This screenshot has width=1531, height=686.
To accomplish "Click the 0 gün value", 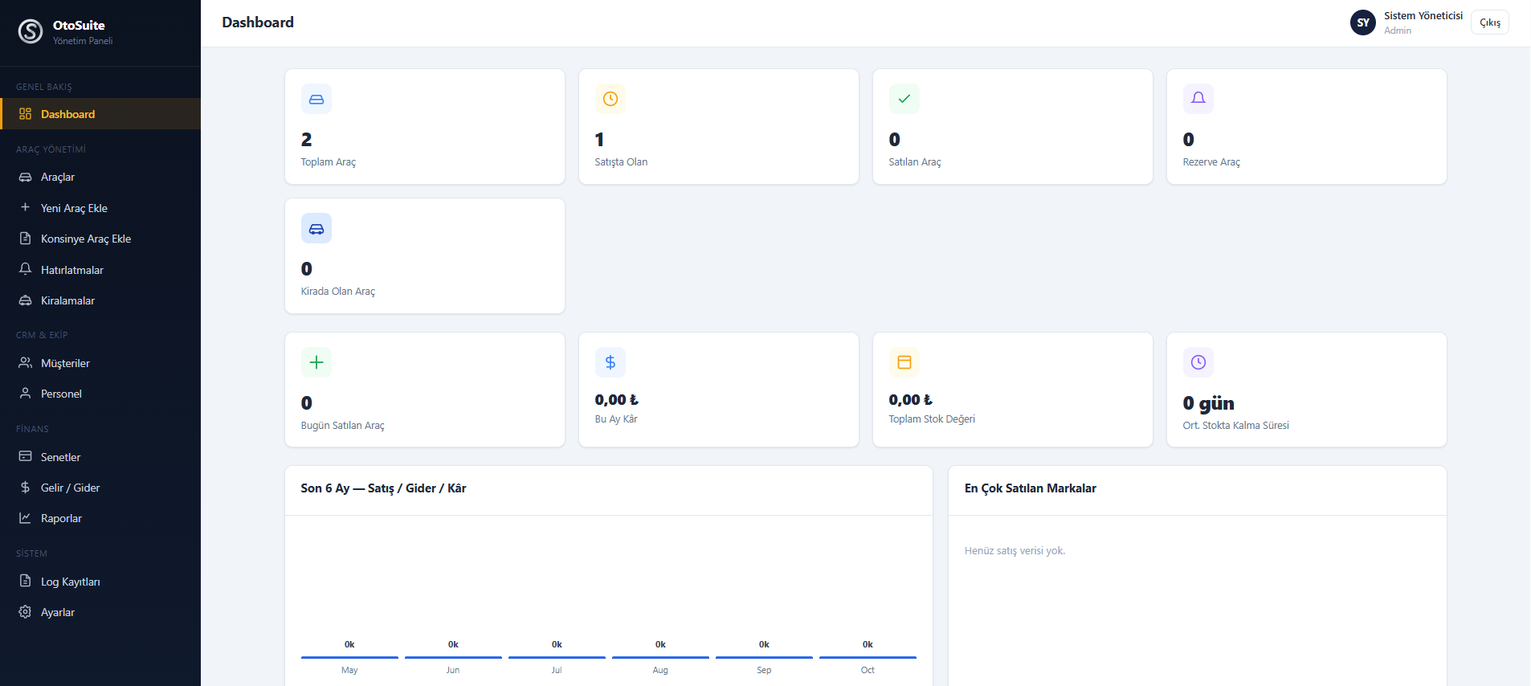I will pos(1209,403).
